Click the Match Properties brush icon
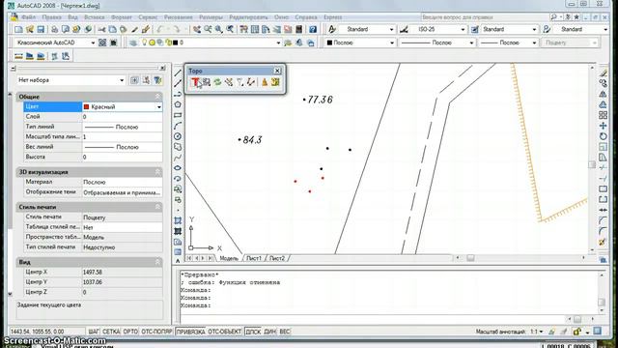Image resolution: width=618 pixels, height=348 pixels. click(135, 30)
